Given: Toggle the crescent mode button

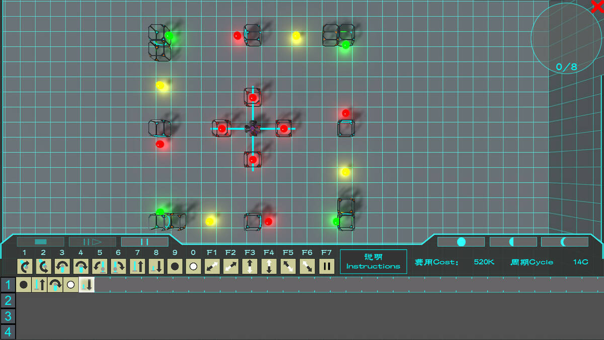Looking at the screenshot, I should pyautogui.click(x=564, y=242).
